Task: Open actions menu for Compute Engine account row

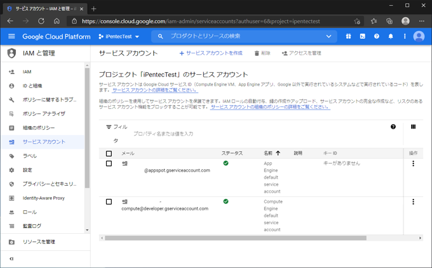Action: (414, 201)
